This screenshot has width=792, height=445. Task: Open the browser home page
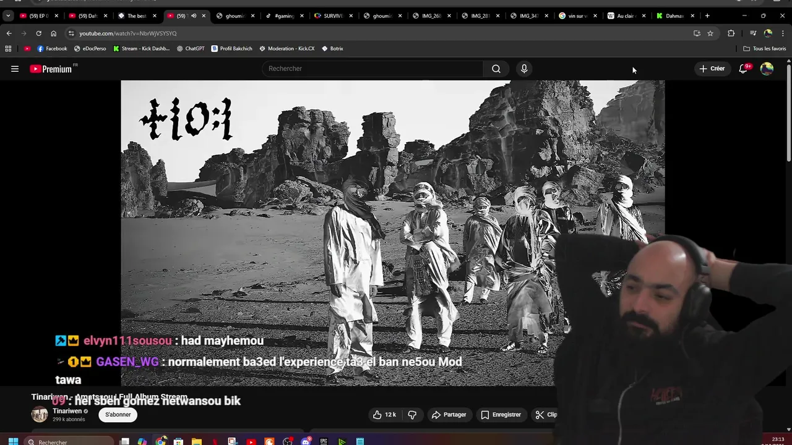pyautogui.click(x=53, y=33)
